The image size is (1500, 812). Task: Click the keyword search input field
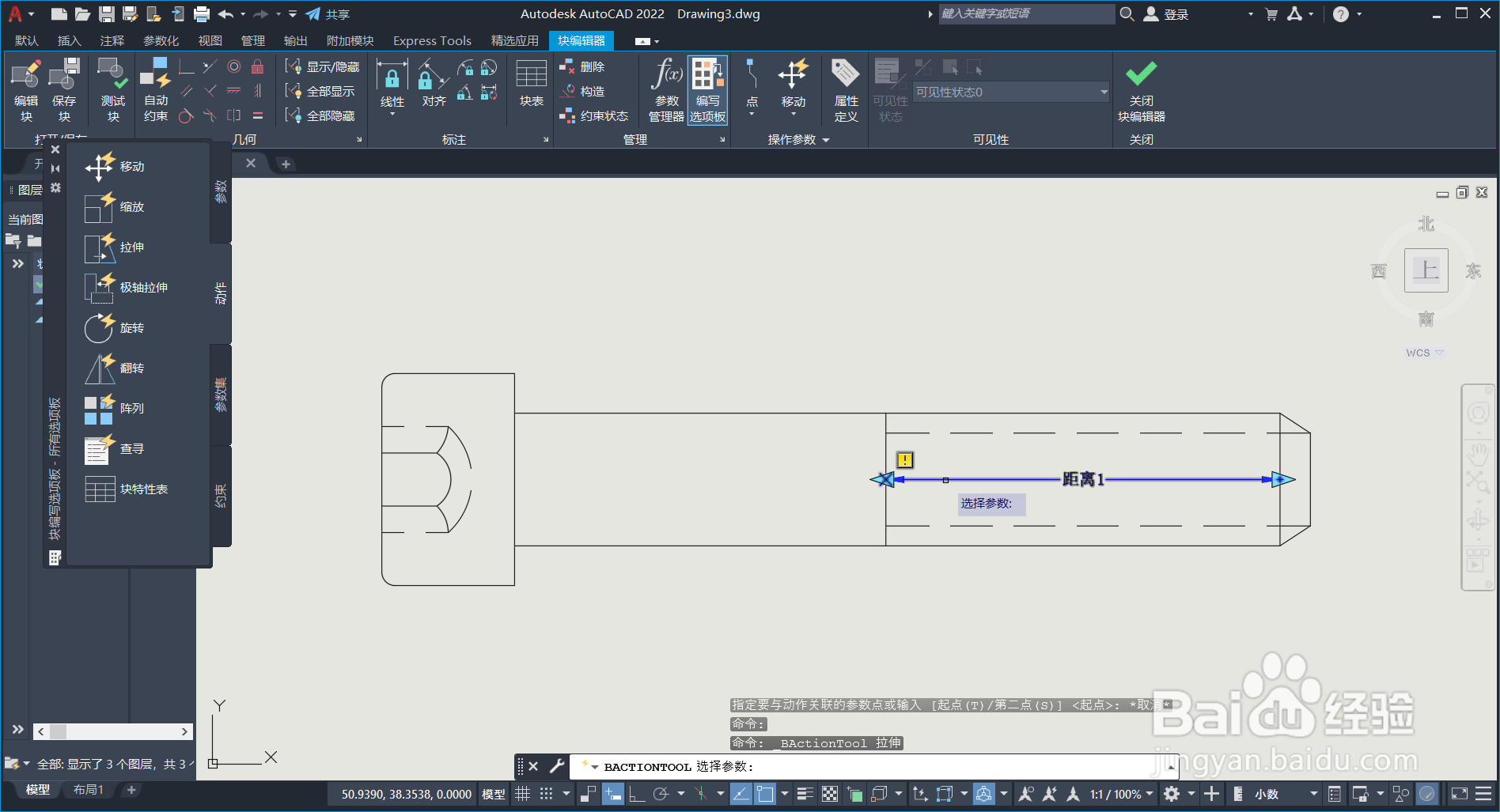pos(1026,13)
